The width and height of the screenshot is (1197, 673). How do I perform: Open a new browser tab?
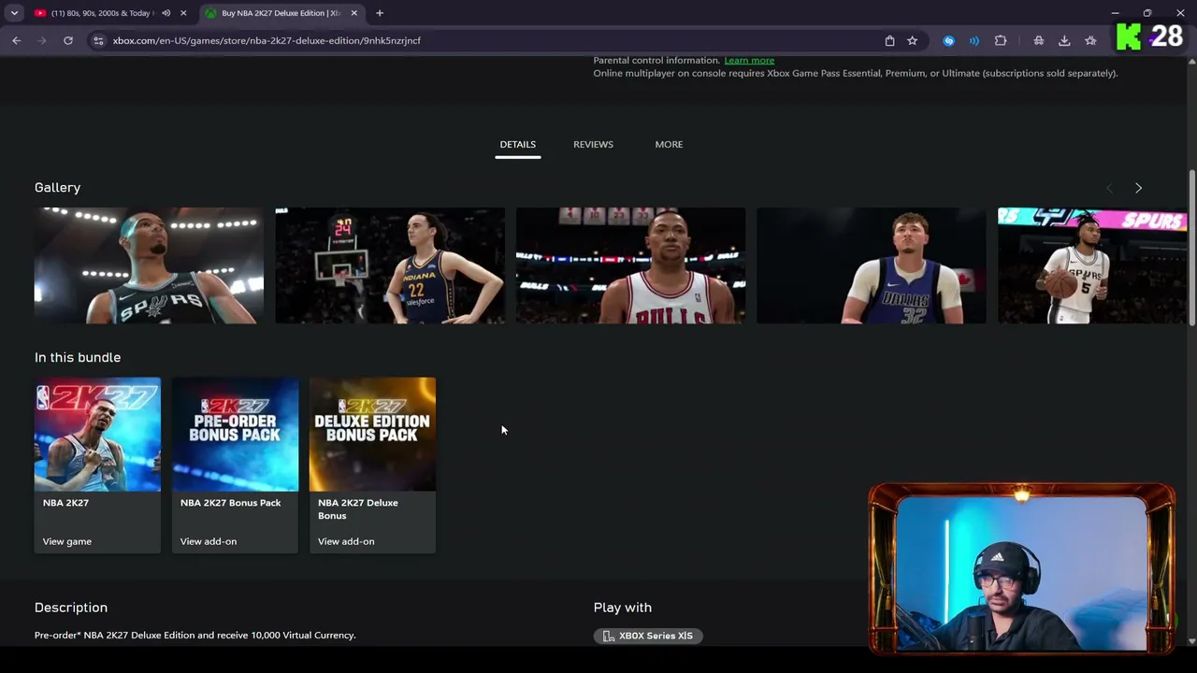coord(380,13)
